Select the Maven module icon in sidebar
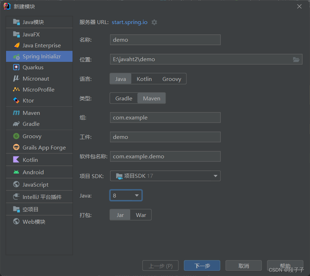The height and width of the screenshot is (276, 310). (16, 113)
